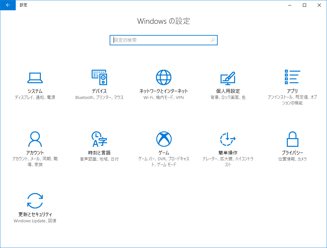
Task: Open the システム laptop icon
Action: click(35, 78)
